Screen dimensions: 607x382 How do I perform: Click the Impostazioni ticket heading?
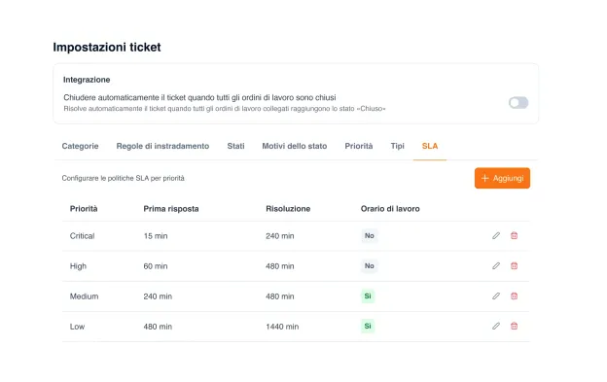(107, 48)
